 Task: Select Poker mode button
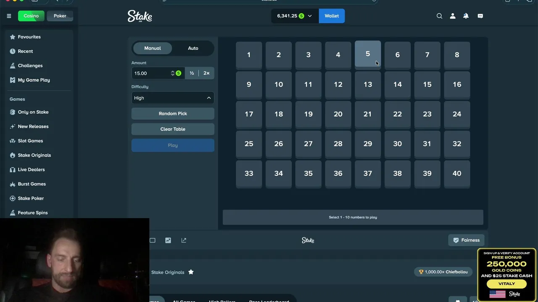click(60, 16)
